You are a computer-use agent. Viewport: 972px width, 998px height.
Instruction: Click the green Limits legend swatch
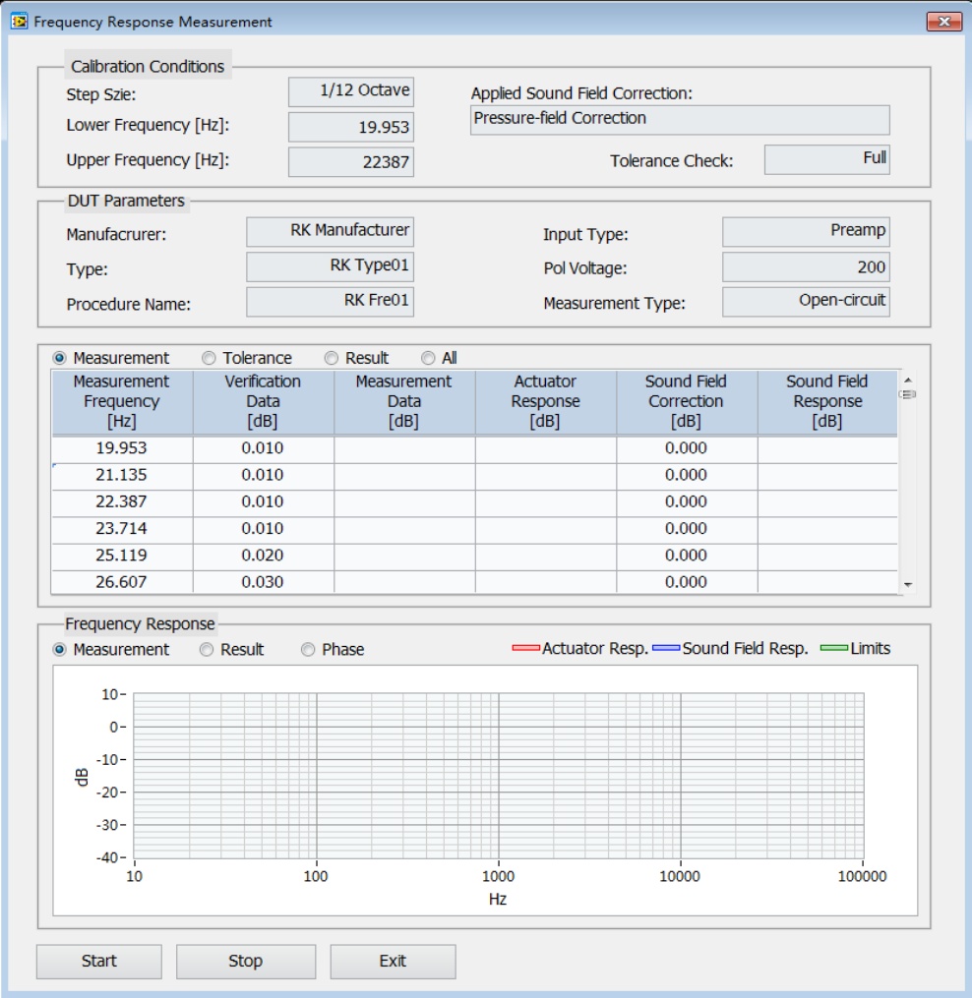(834, 649)
